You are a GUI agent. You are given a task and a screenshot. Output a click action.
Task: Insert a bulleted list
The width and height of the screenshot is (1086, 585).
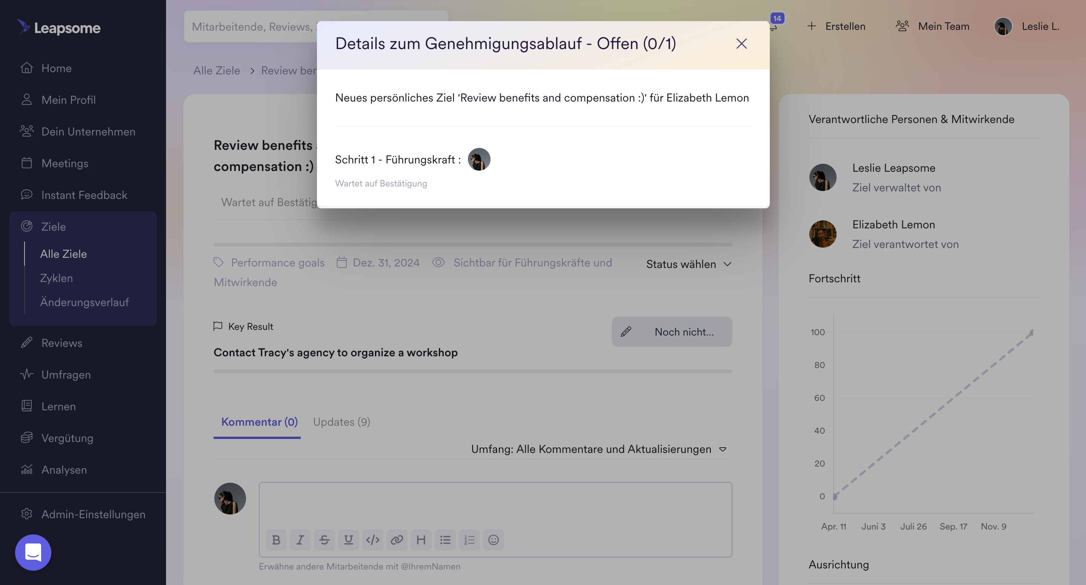[445, 539]
